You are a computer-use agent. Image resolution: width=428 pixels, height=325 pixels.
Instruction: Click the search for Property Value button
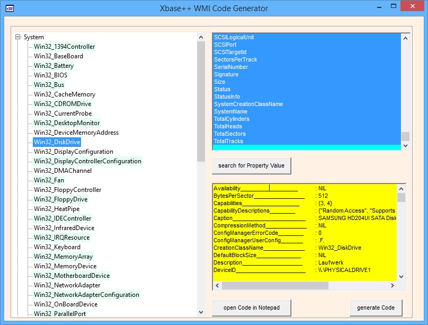click(x=252, y=165)
